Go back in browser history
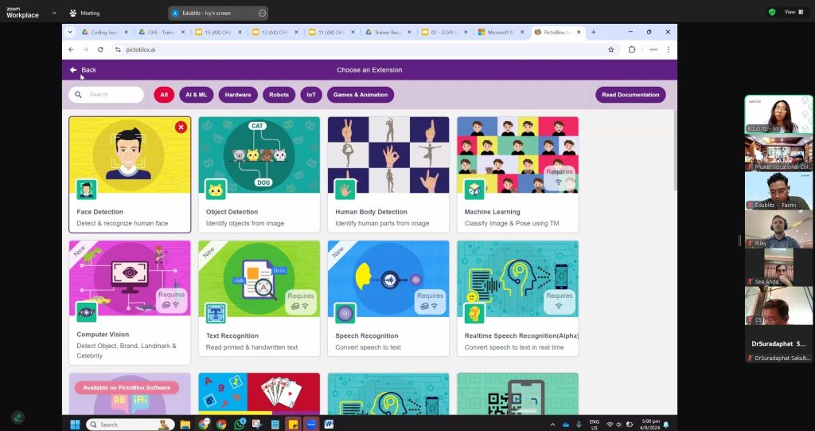Screen dimensions: 815x431 point(71,49)
